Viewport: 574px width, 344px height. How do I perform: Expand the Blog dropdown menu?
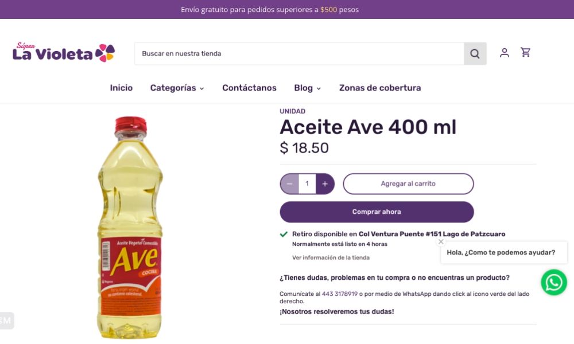308,88
